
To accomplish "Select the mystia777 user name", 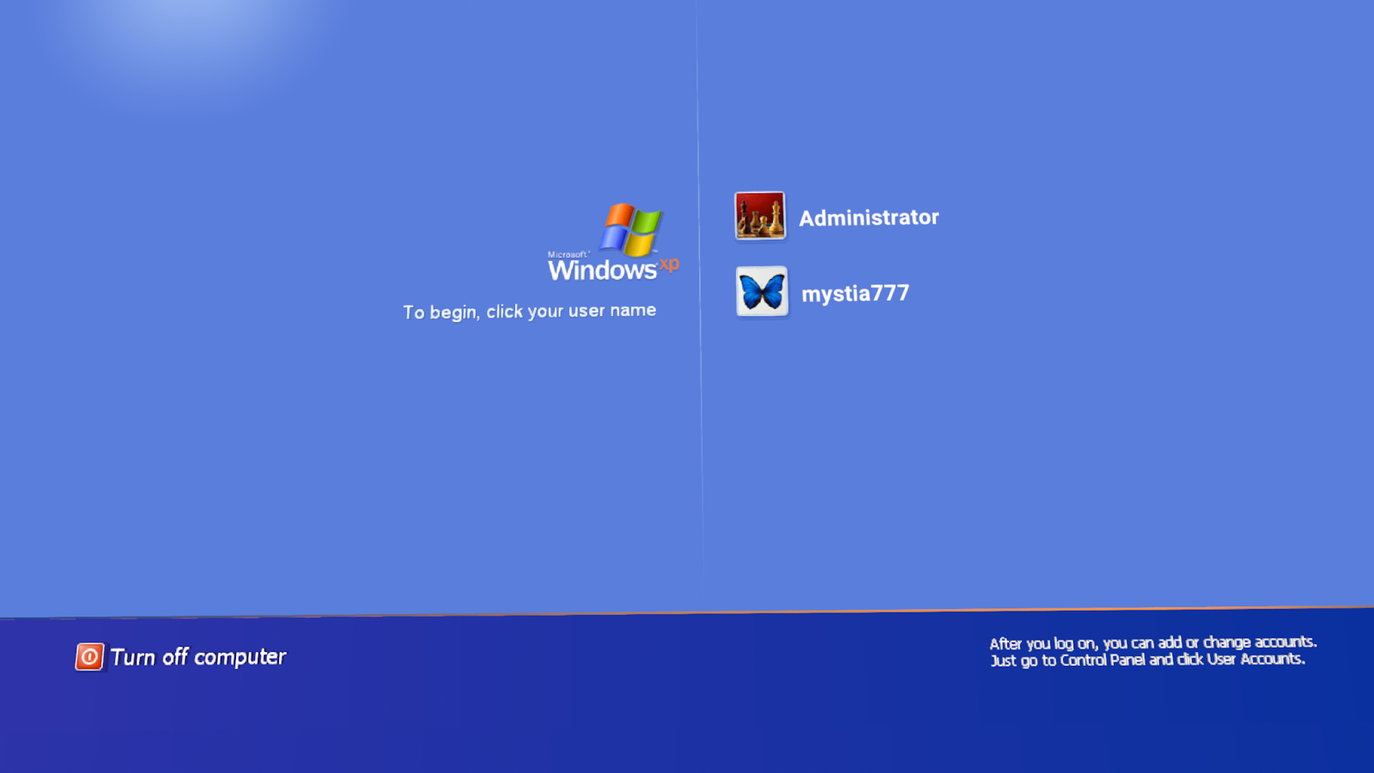I will tap(855, 293).
